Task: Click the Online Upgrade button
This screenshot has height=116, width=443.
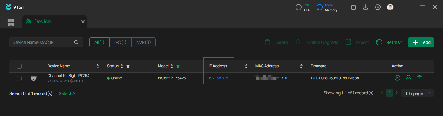Action: pyautogui.click(x=317, y=42)
